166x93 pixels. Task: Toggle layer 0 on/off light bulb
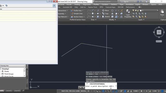[133, 10]
